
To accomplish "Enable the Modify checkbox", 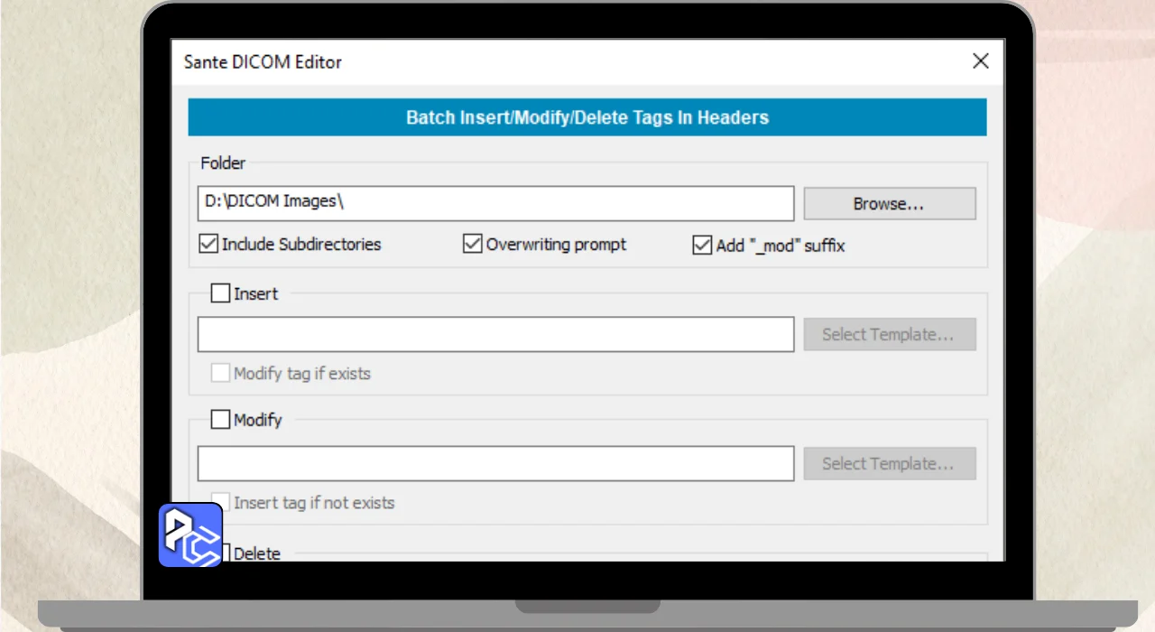I will (x=220, y=420).
